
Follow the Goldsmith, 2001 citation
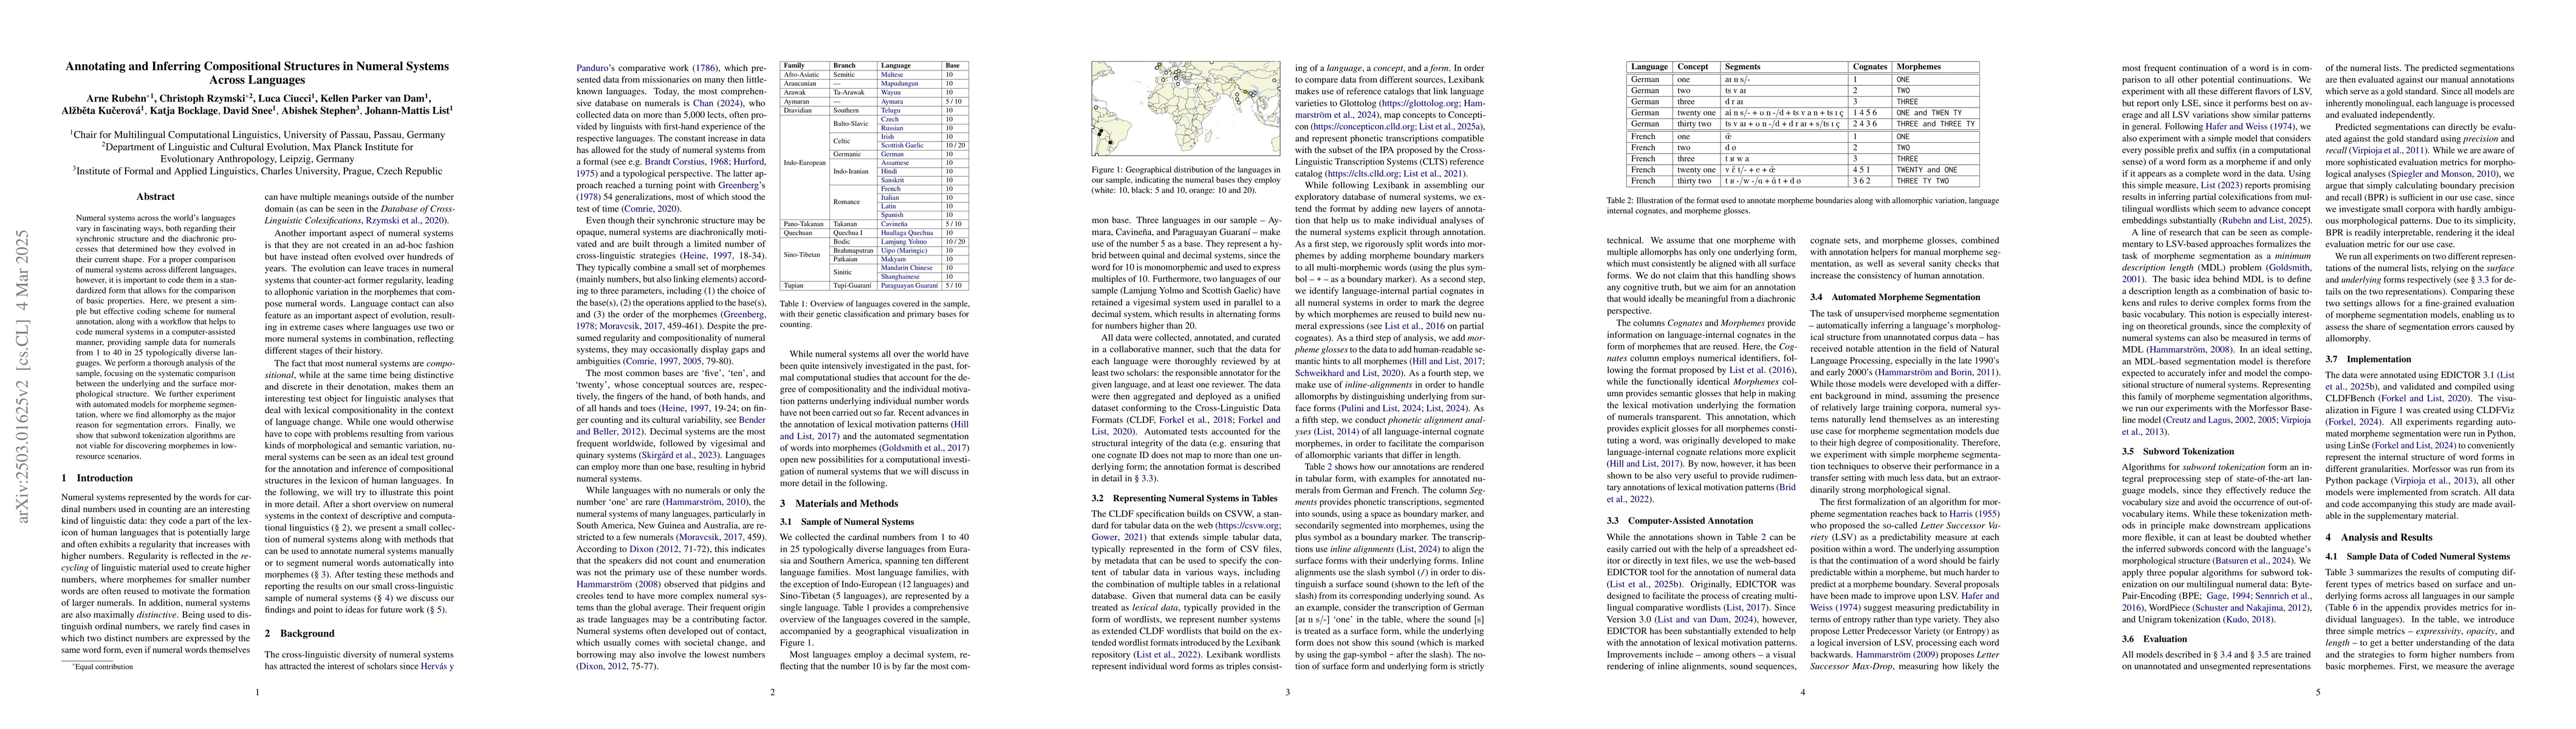[2289, 268]
